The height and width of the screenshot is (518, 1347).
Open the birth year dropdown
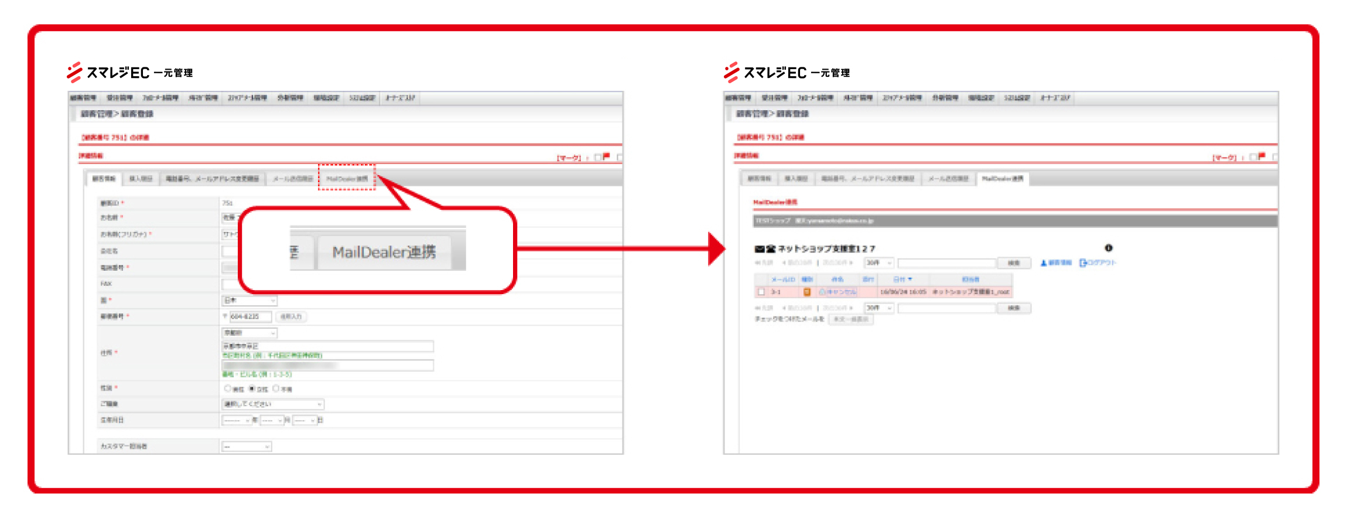pyautogui.click(x=237, y=421)
